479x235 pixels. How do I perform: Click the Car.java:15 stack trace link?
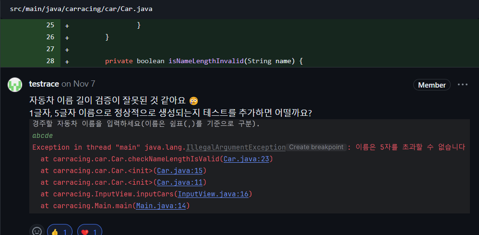[x=180, y=171]
